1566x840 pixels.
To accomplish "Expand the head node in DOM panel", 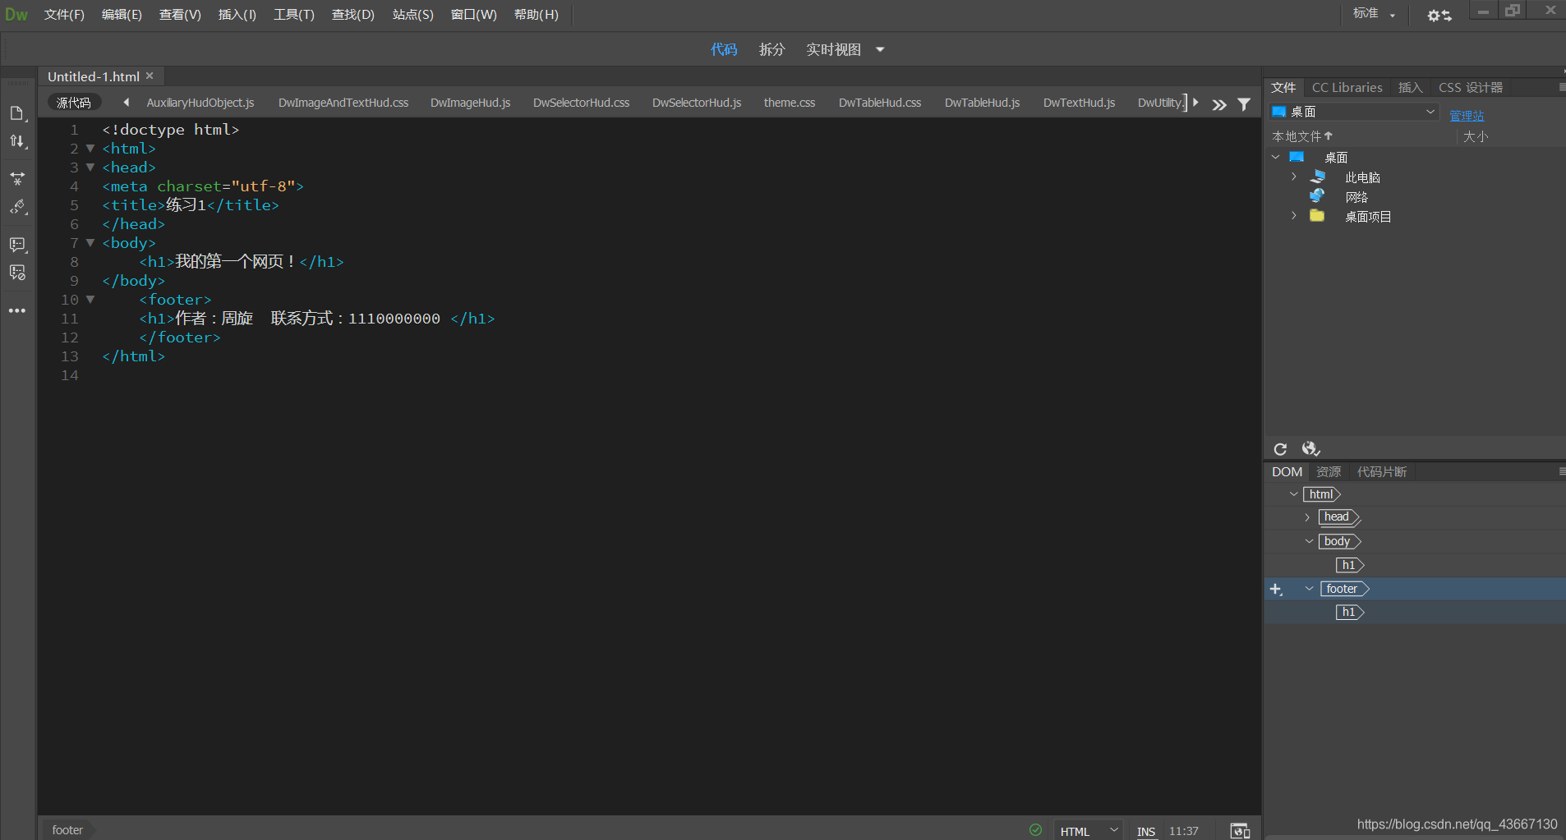I will click(x=1308, y=517).
